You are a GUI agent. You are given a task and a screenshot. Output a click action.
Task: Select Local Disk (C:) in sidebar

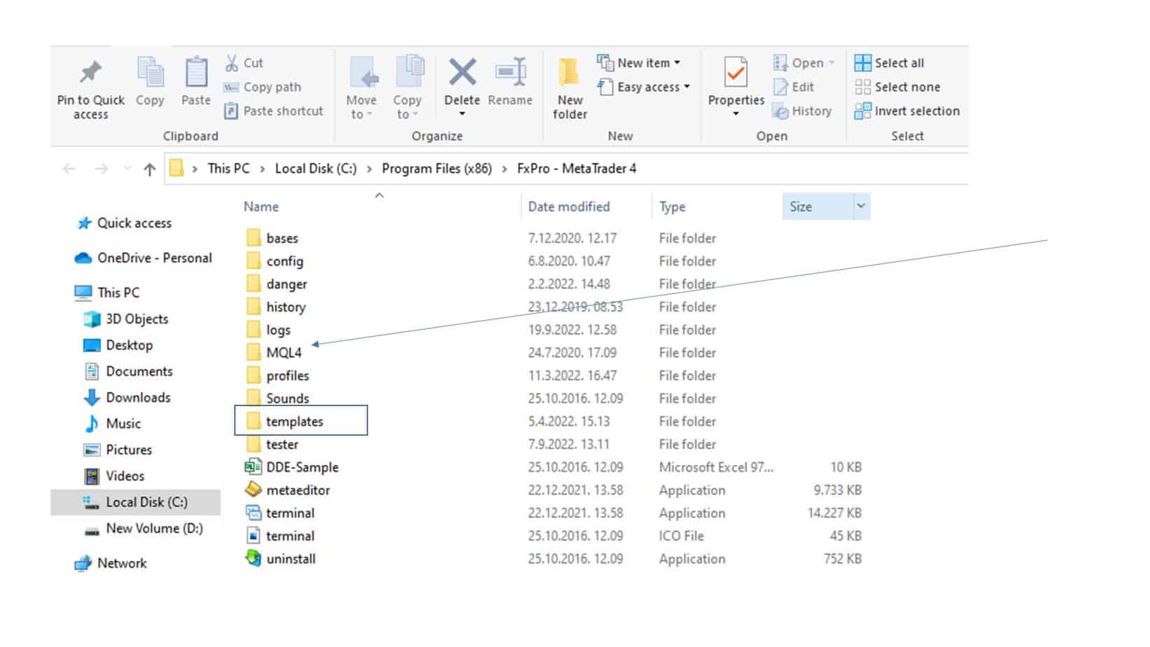pyautogui.click(x=135, y=502)
